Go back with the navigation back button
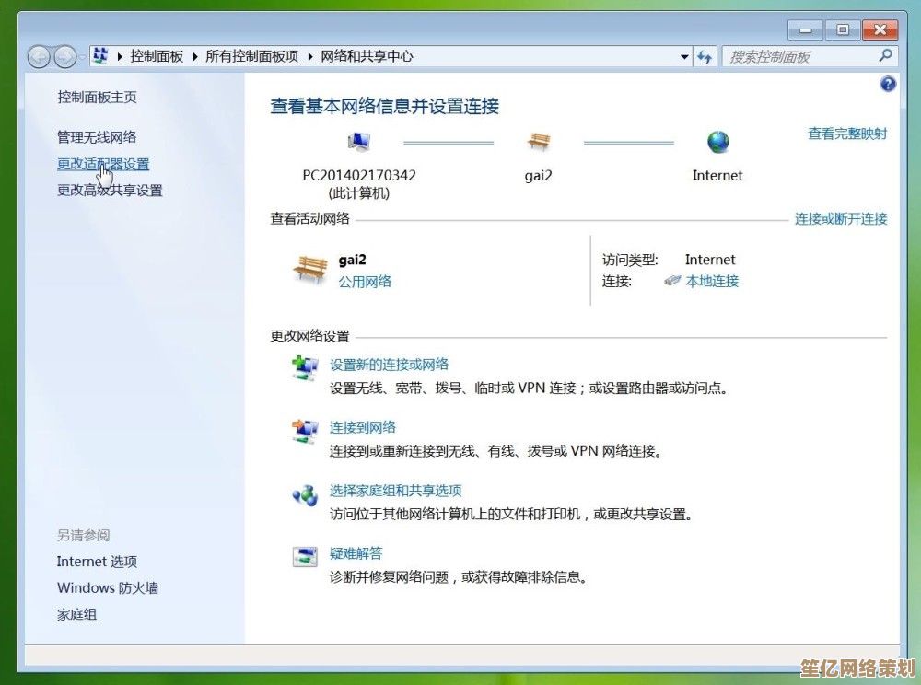This screenshot has height=685, width=921. tap(40, 57)
